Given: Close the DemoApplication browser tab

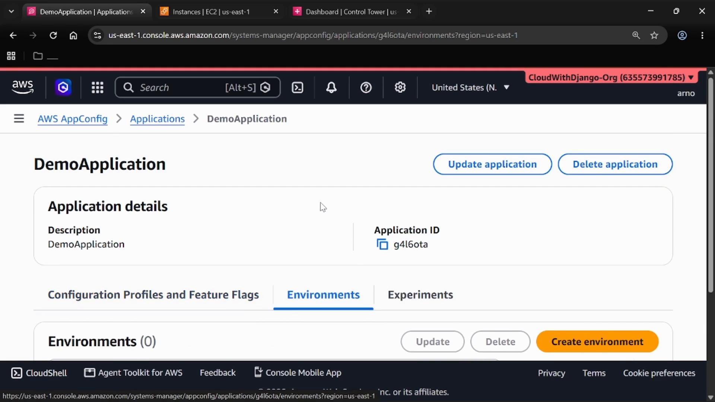Looking at the screenshot, I should [143, 12].
